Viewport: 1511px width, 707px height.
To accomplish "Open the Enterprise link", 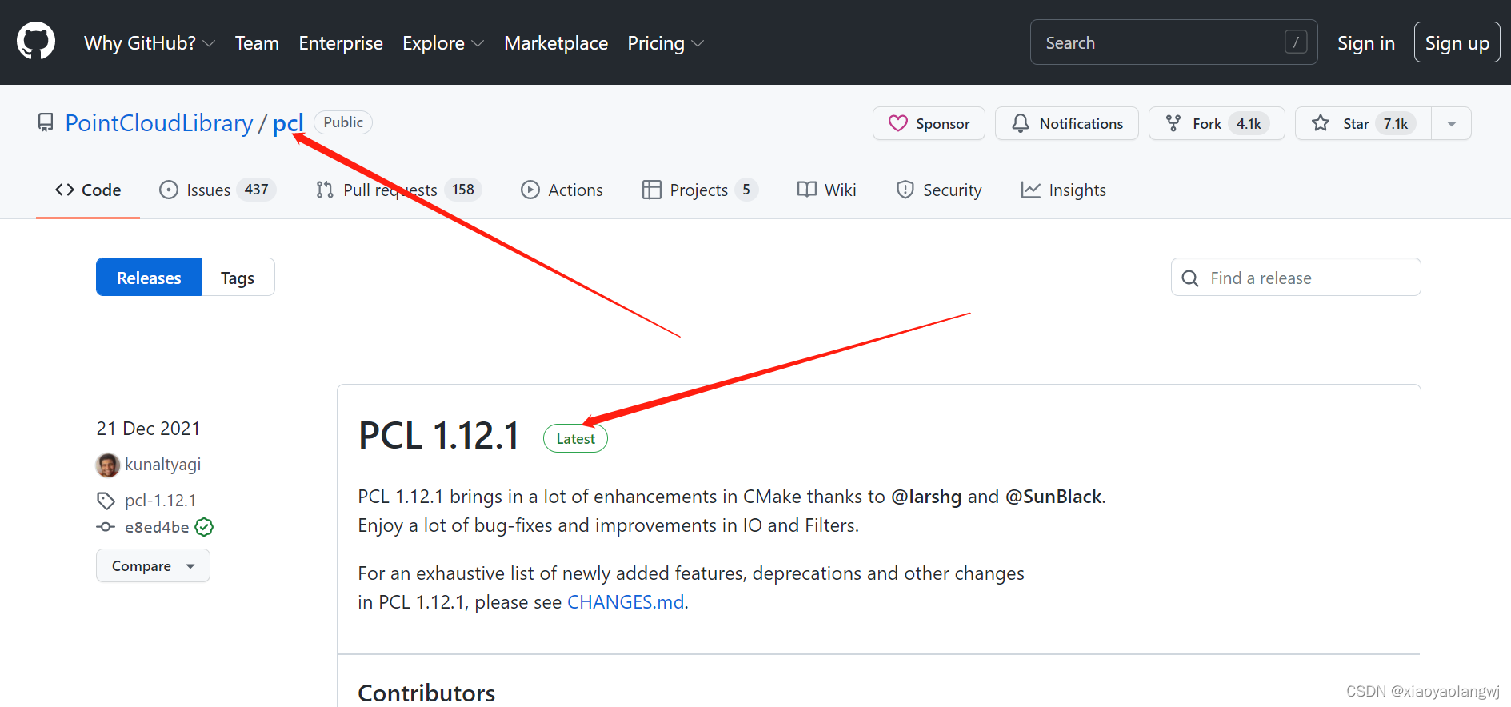I will [341, 43].
